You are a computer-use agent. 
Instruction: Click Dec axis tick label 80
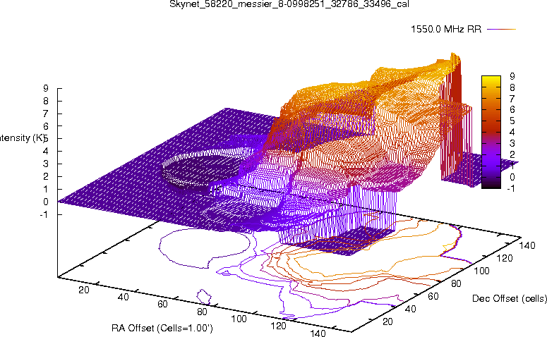click(456, 283)
